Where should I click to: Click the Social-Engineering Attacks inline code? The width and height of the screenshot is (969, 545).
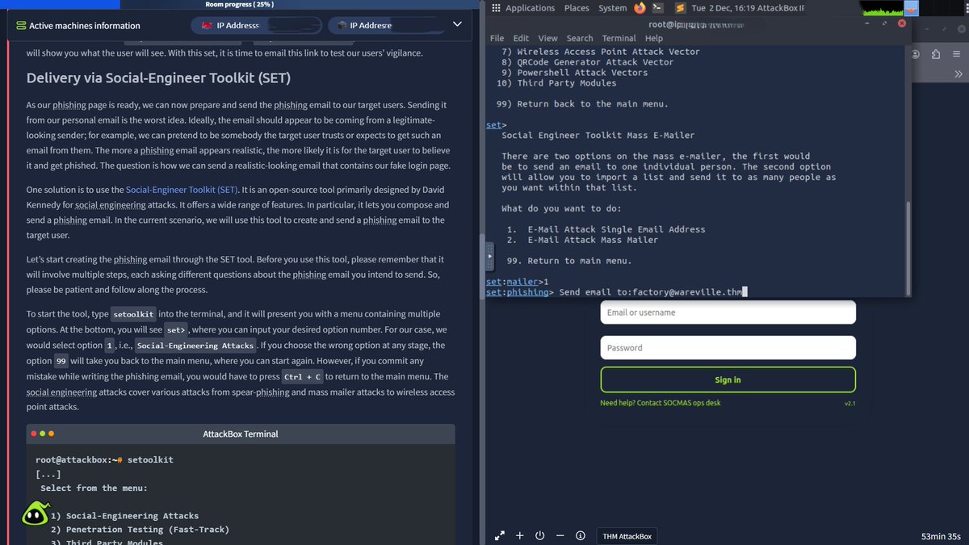pos(195,346)
